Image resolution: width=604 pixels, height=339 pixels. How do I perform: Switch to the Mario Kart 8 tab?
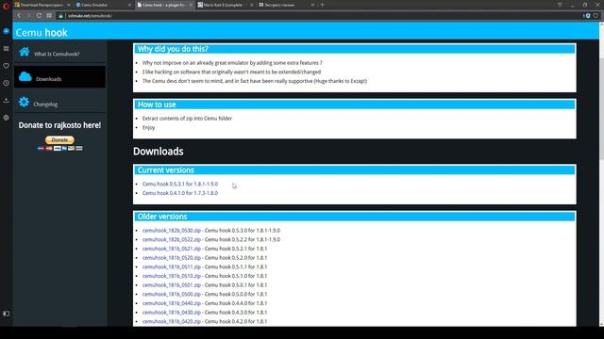(x=226, y=5)
